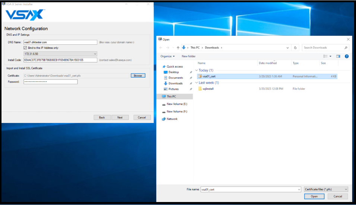Click Next button in VSA X installer
Screen dimensions: 356x205
click(120, 117)
